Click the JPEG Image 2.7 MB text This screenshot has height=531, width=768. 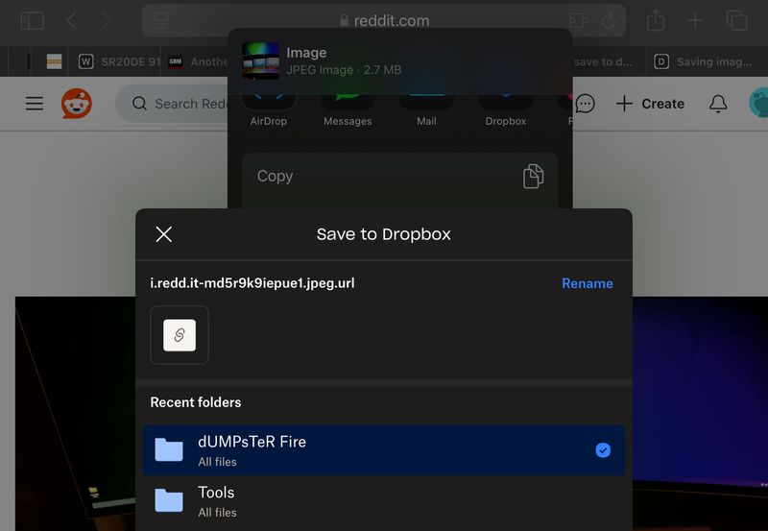344,70
